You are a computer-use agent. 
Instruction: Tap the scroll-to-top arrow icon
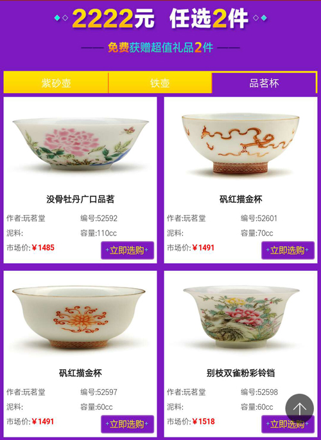pos(299,408)
